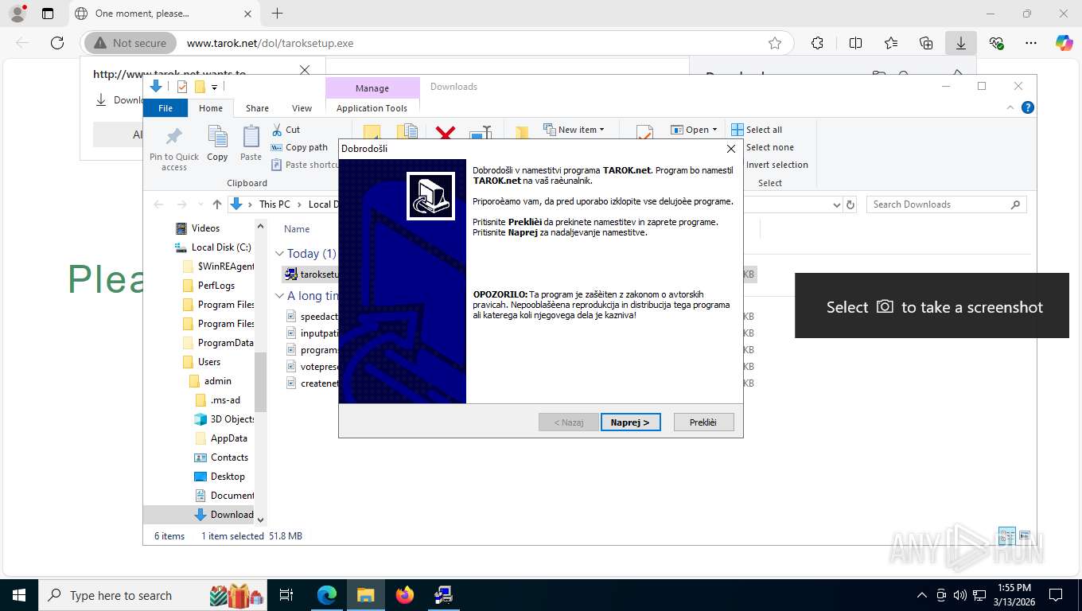Image resolution: width=1082 pixels, height=611 pixels.
Task: Open the Edge Downloads toolbar icon
Action: pyautogui.click(x=961, y=43)
